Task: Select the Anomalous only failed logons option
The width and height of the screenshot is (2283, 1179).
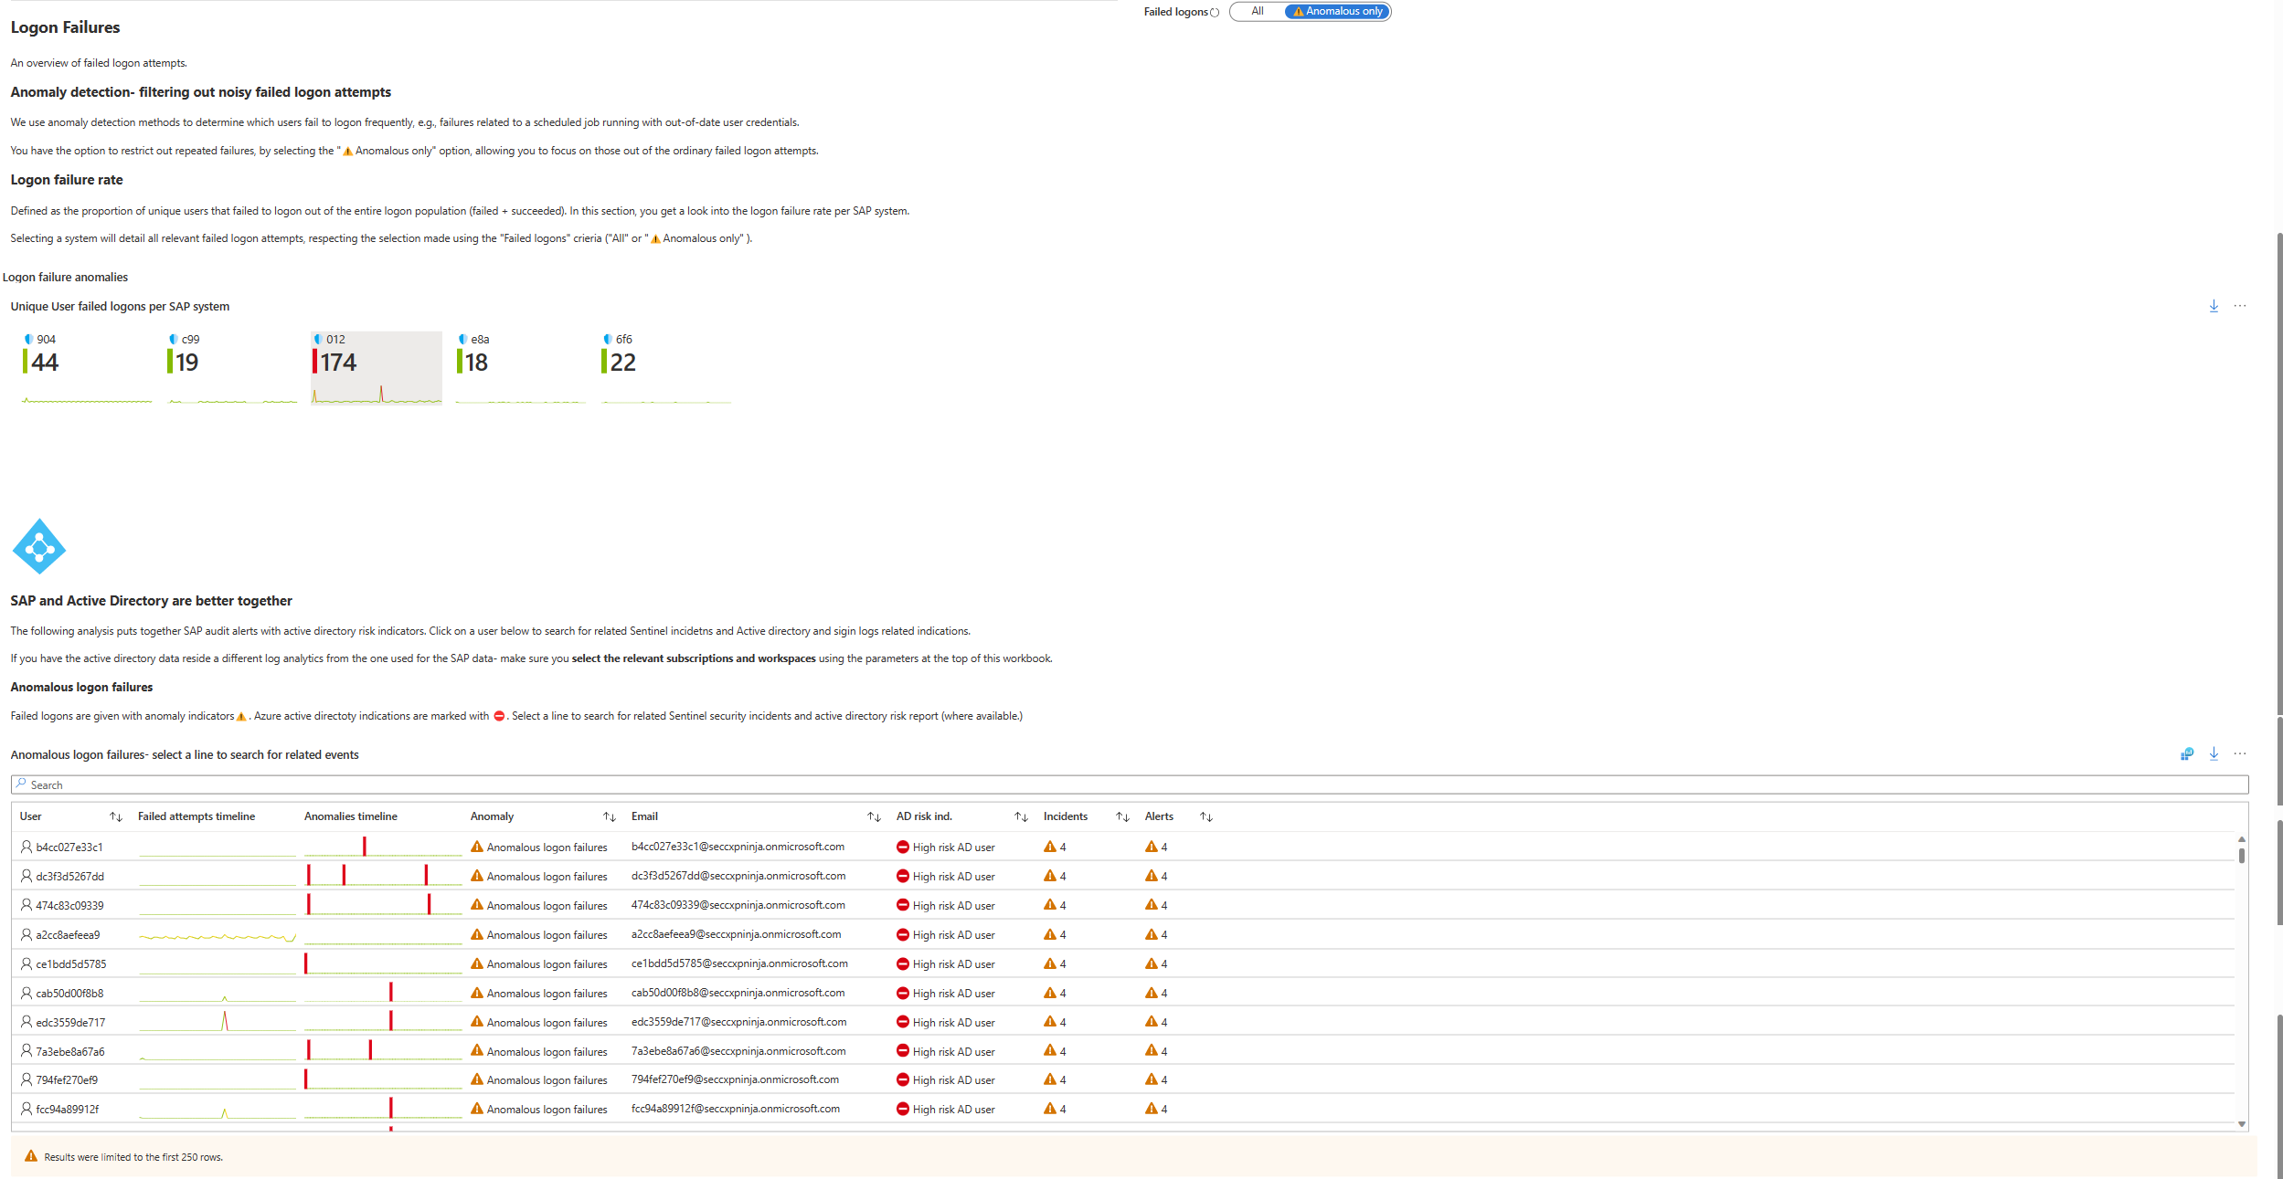Action: point(1337,12)
